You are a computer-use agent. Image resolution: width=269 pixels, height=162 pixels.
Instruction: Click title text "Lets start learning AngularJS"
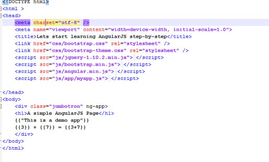click(82, 37)
